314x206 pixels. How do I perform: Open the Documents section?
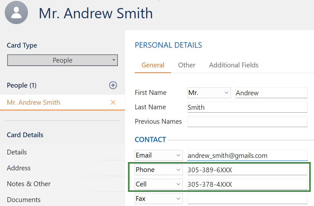[x=24, y=200]
